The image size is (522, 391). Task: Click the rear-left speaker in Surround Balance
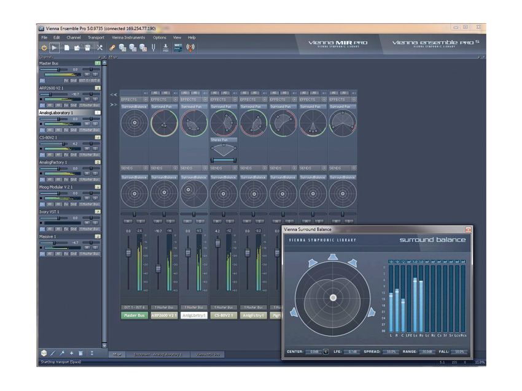294,312
